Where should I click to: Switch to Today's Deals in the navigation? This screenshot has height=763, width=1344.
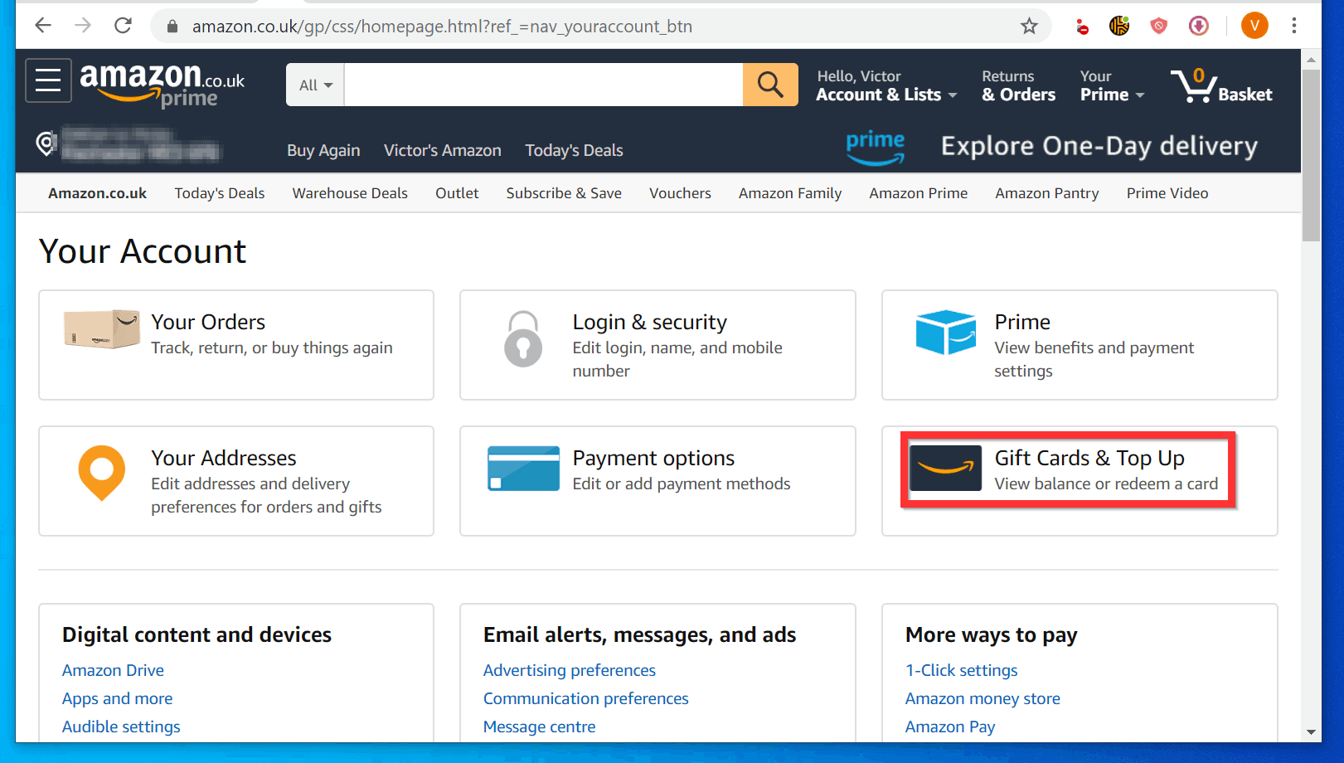tap(219, 192)
